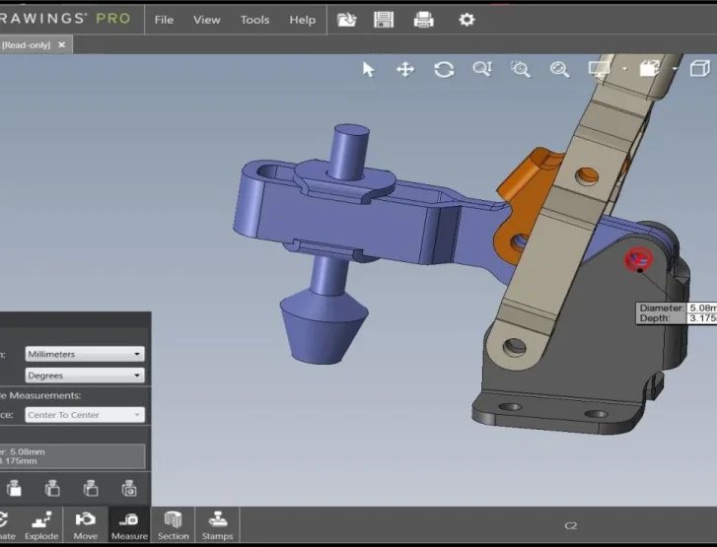
Task: Click the Save floppy disk icon
Action: point(384,20)
